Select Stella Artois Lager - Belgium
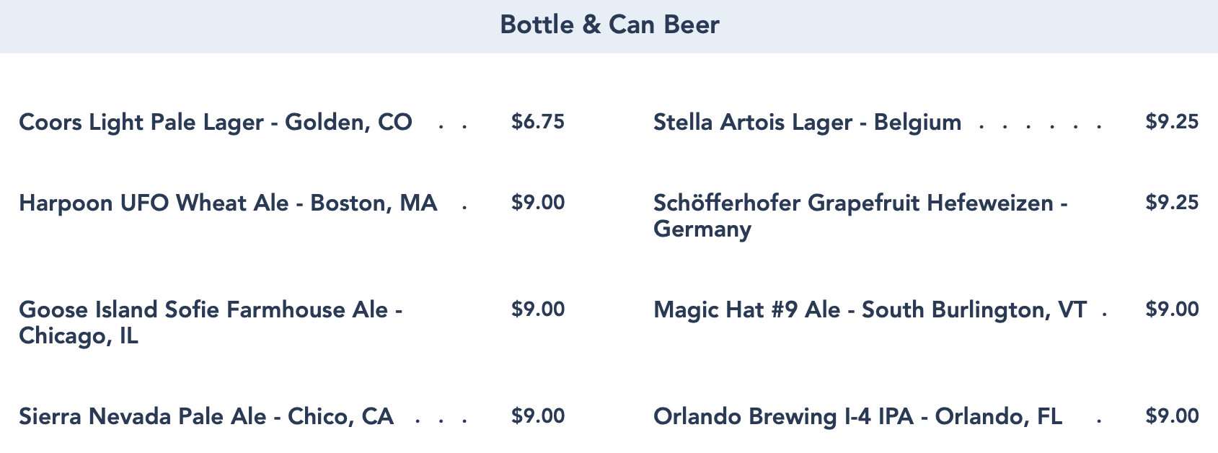This screenshot has width=1218, height=453. tap(807, 122)
